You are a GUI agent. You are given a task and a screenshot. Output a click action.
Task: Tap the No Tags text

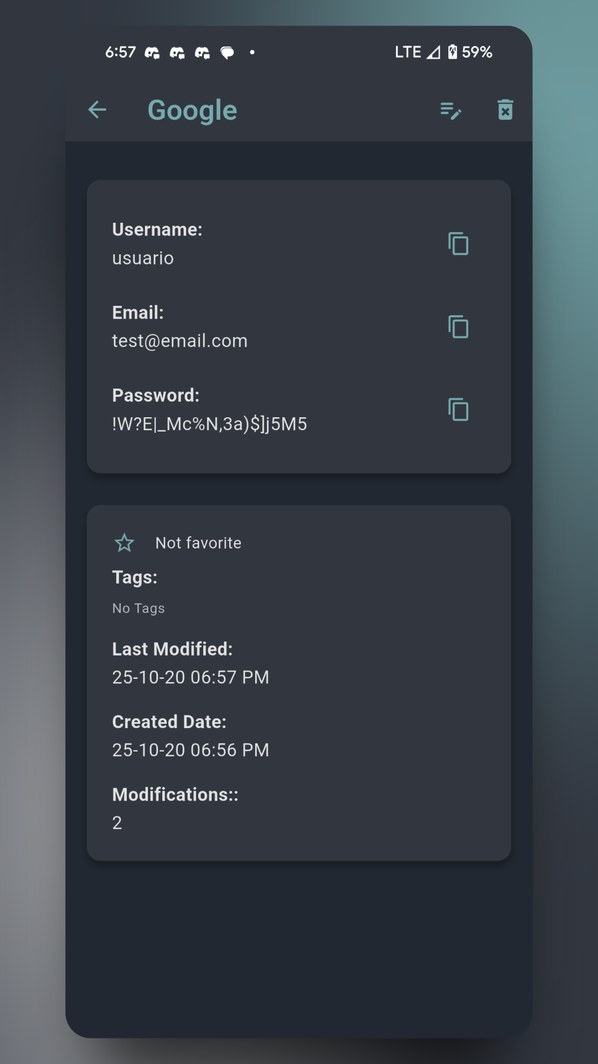(138, 608)
